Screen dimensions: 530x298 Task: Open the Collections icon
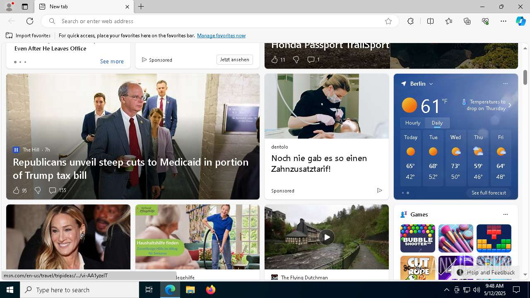pos(467,21)
